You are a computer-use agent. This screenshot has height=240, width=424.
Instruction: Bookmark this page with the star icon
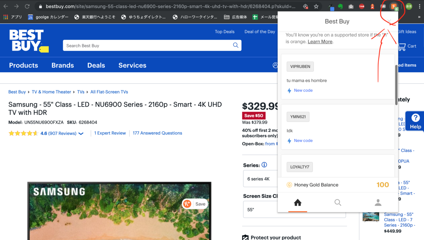pos(316,6)
